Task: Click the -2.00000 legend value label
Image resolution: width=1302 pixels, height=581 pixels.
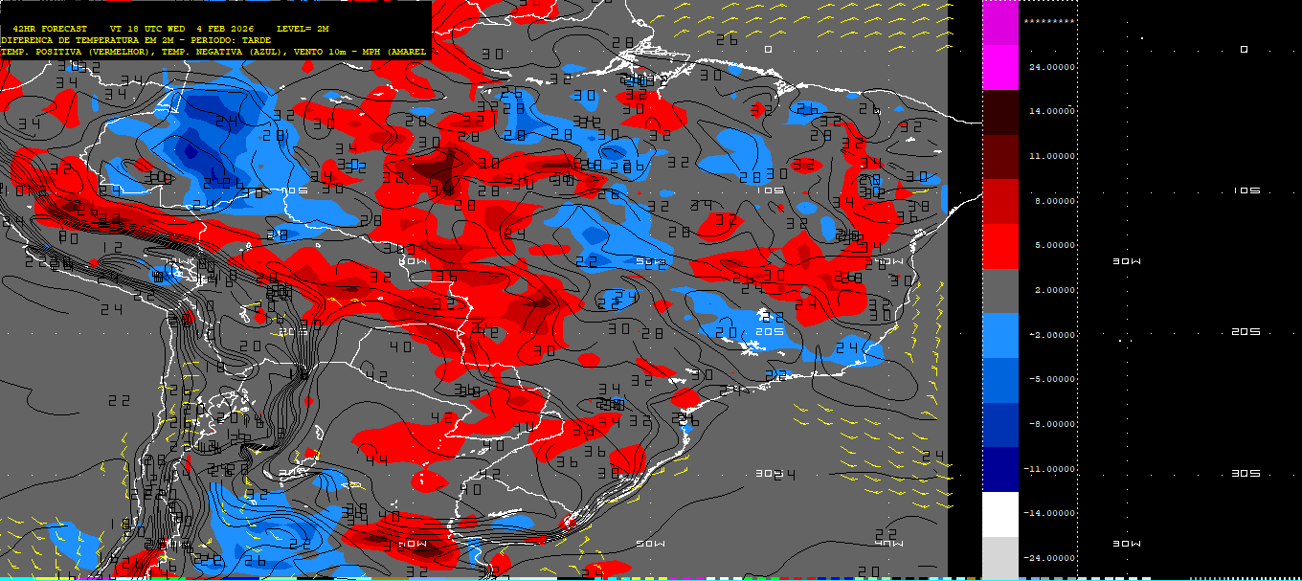Action: pyautogui.click(x=1051, y=335)
